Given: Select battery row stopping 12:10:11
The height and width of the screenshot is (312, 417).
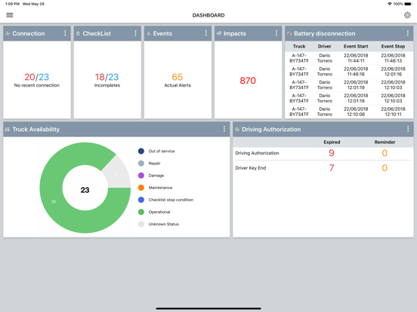Looking at the screenshot, I should pos(349,112).
